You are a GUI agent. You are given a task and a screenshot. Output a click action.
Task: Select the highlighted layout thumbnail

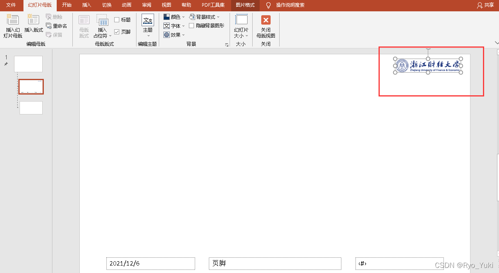pyautogui.click(x=31, y=87)
